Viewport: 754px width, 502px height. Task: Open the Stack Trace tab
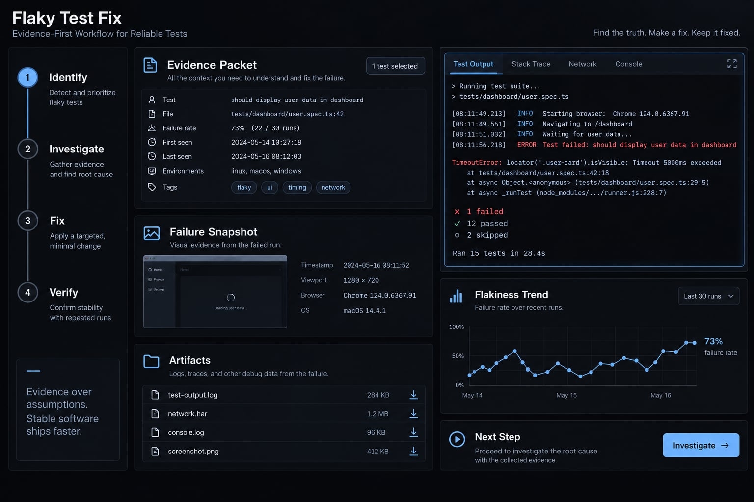(x=531, y=64)
